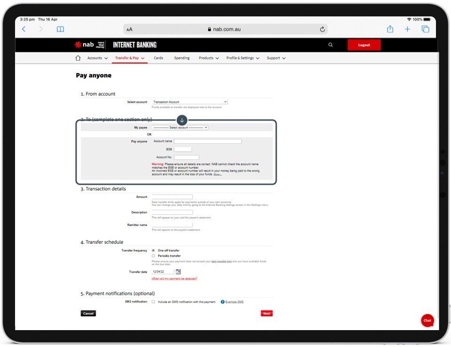
Task: Expand the My payee dropdown
Action: tap(179, 128)
